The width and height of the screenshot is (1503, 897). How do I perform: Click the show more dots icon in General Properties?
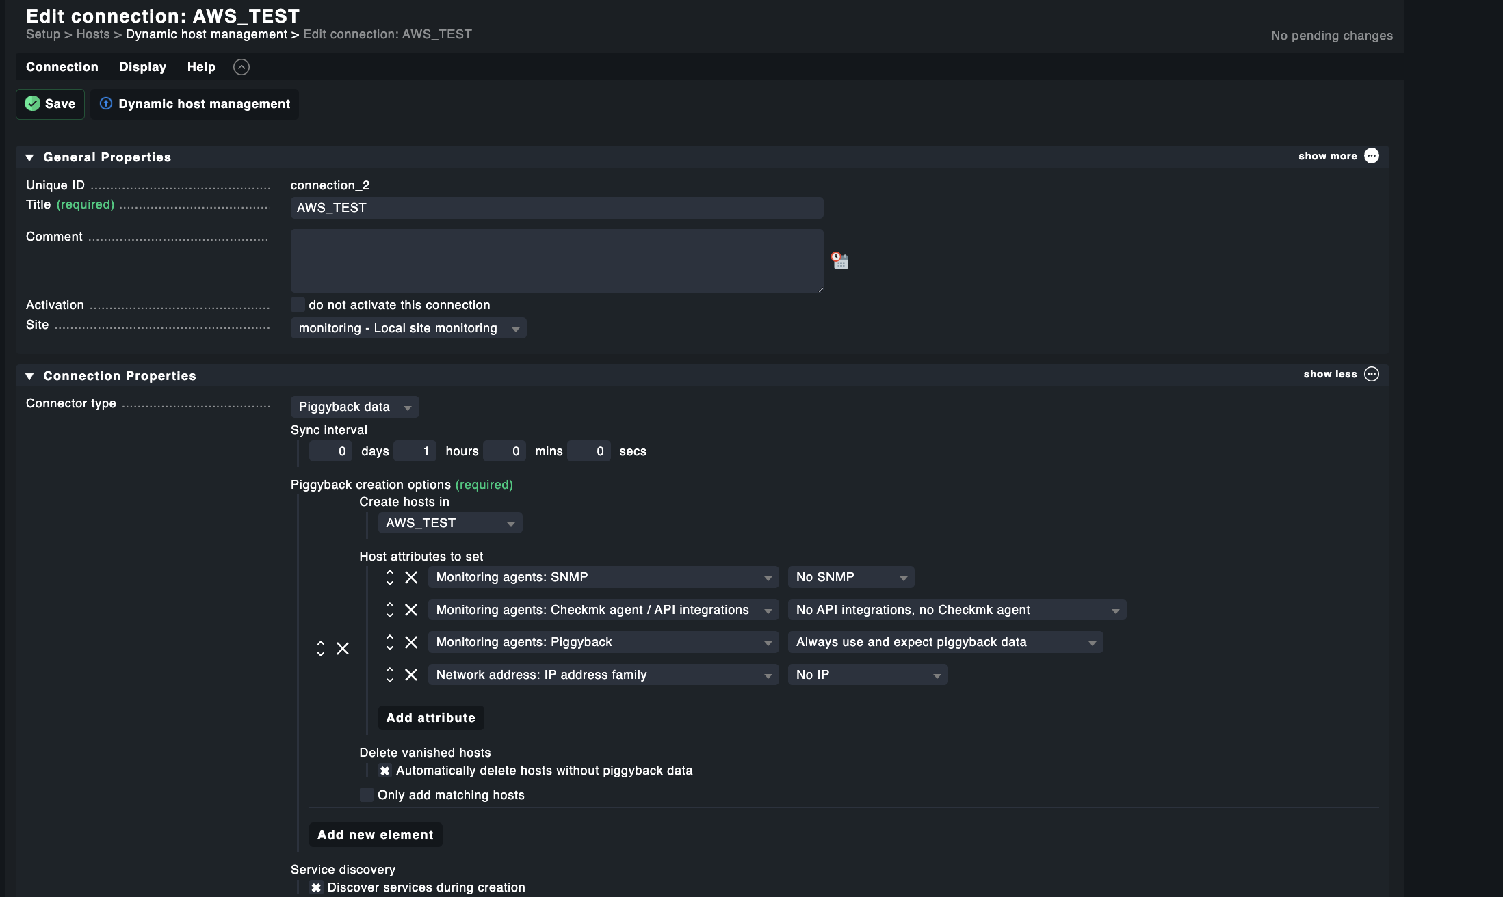click(1371, 156)
